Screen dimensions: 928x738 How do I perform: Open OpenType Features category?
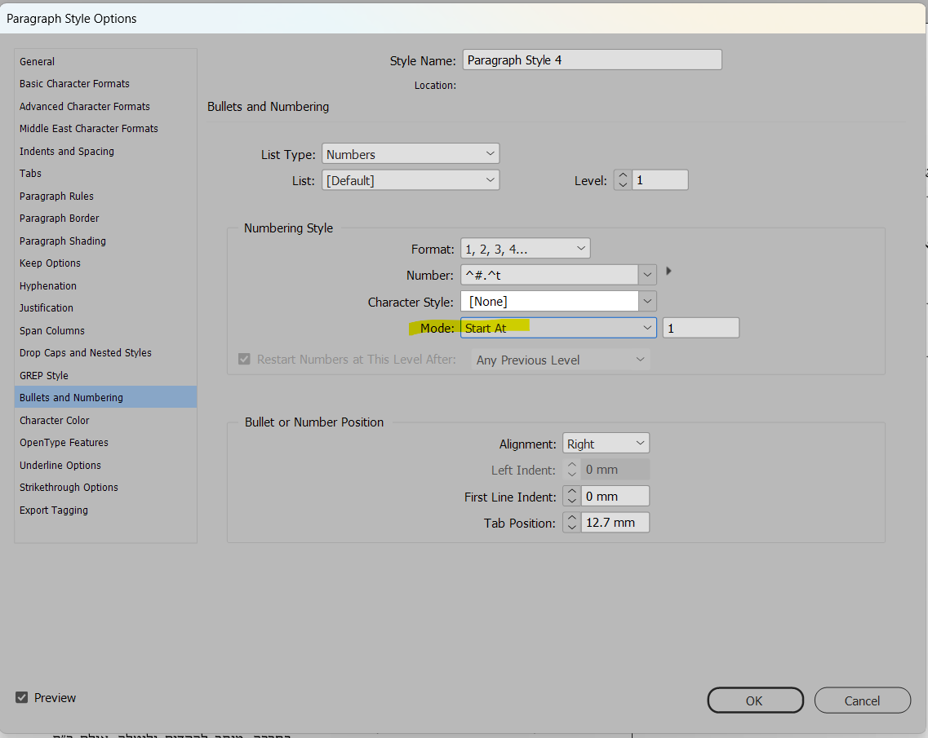tap(64, 443)
